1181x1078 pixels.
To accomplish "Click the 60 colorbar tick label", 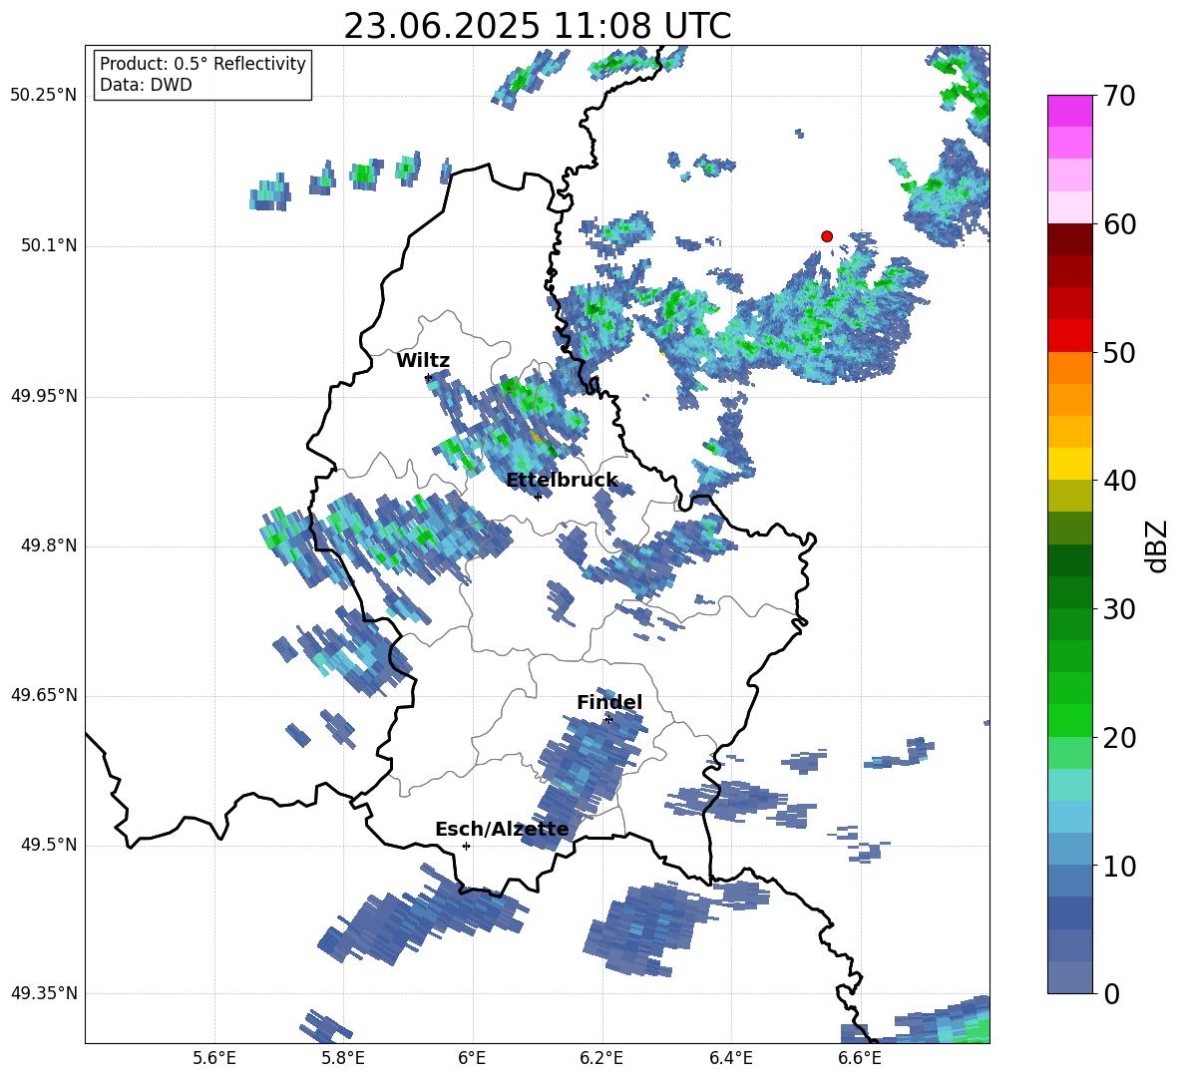I will click(x=1119, y=224).
